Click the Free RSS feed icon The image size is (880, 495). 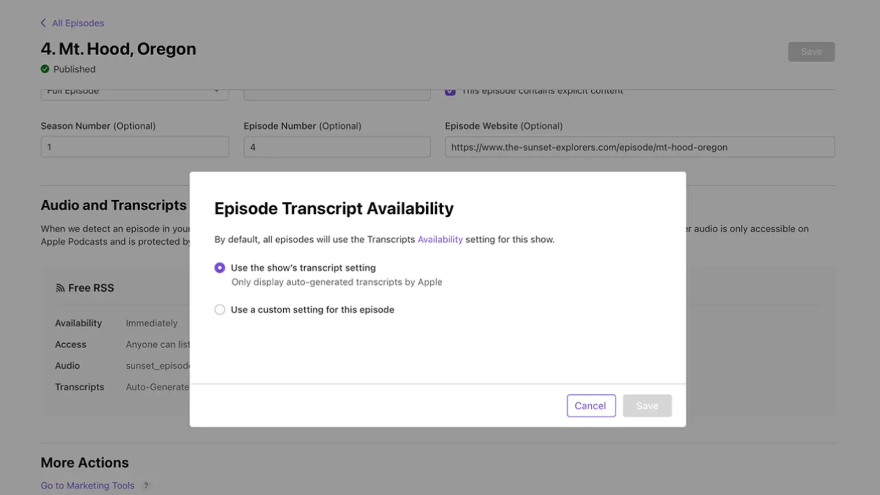click(x=60, y=288)
